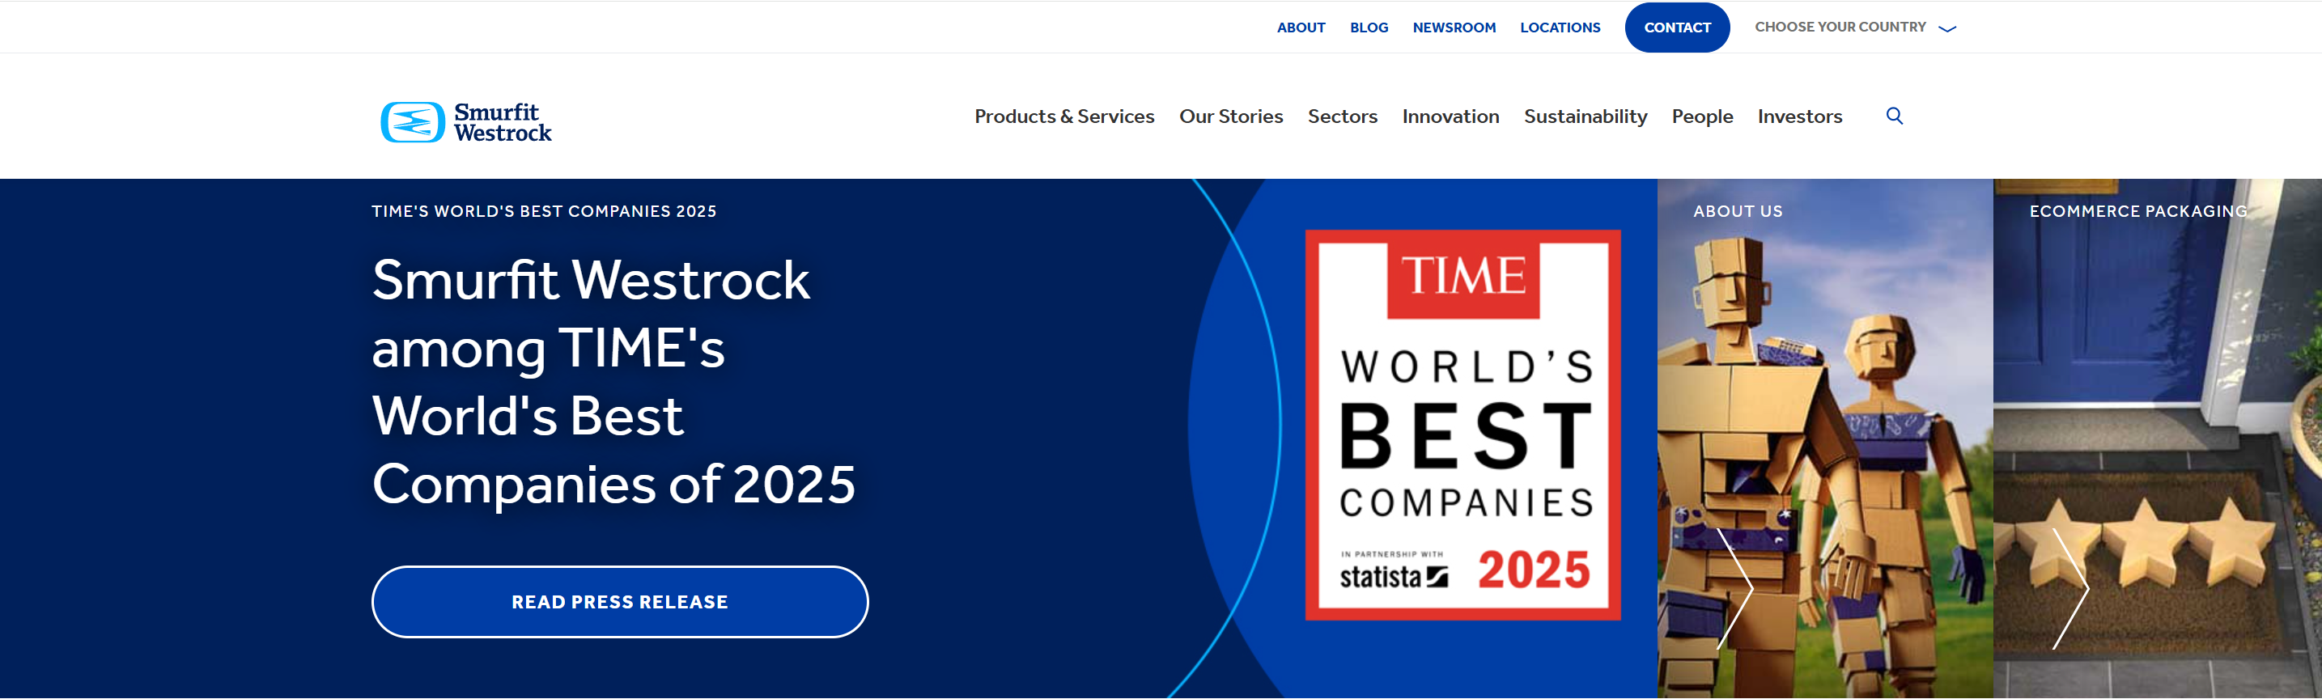Open the Our Stories menu

point(1230,116)
